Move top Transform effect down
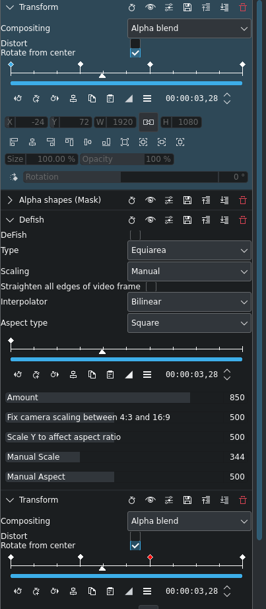The image size is (266, 609). click(224, 7)
